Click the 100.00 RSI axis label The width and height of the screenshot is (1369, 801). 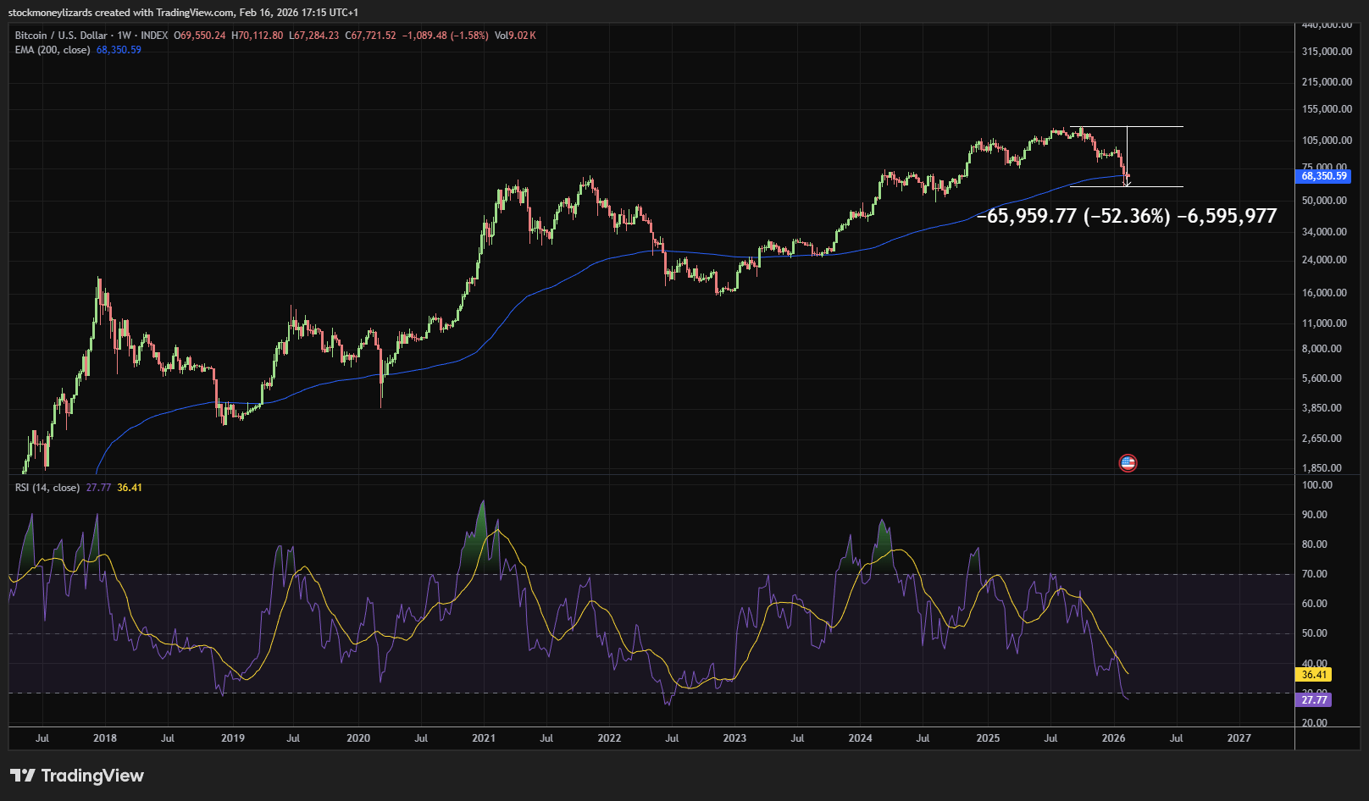point(1317,485)
